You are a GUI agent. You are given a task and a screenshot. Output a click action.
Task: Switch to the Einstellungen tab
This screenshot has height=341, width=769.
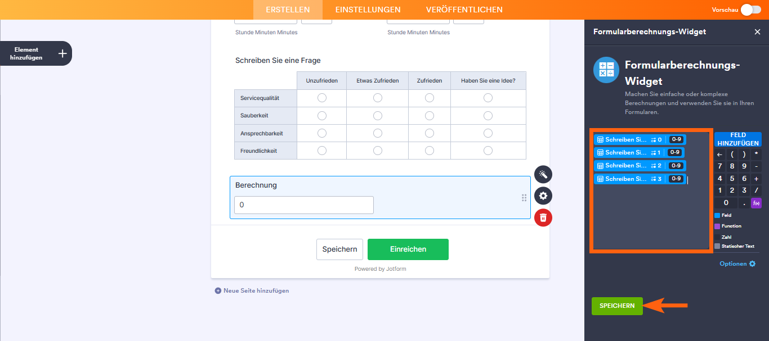pos(368,10)
